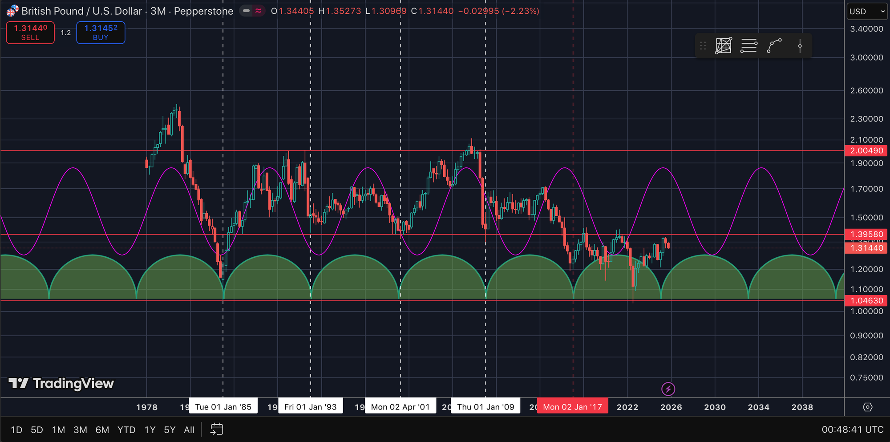Screen dimensions: 890x442
Task: Select the Gann square drawing tool
Action: (724, 46)
